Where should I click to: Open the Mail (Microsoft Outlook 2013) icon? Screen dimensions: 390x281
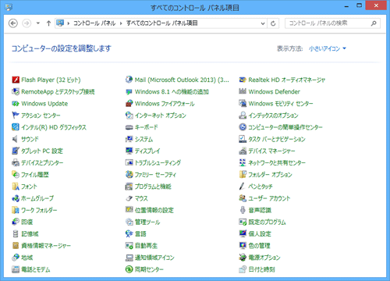tap(129, 80)
